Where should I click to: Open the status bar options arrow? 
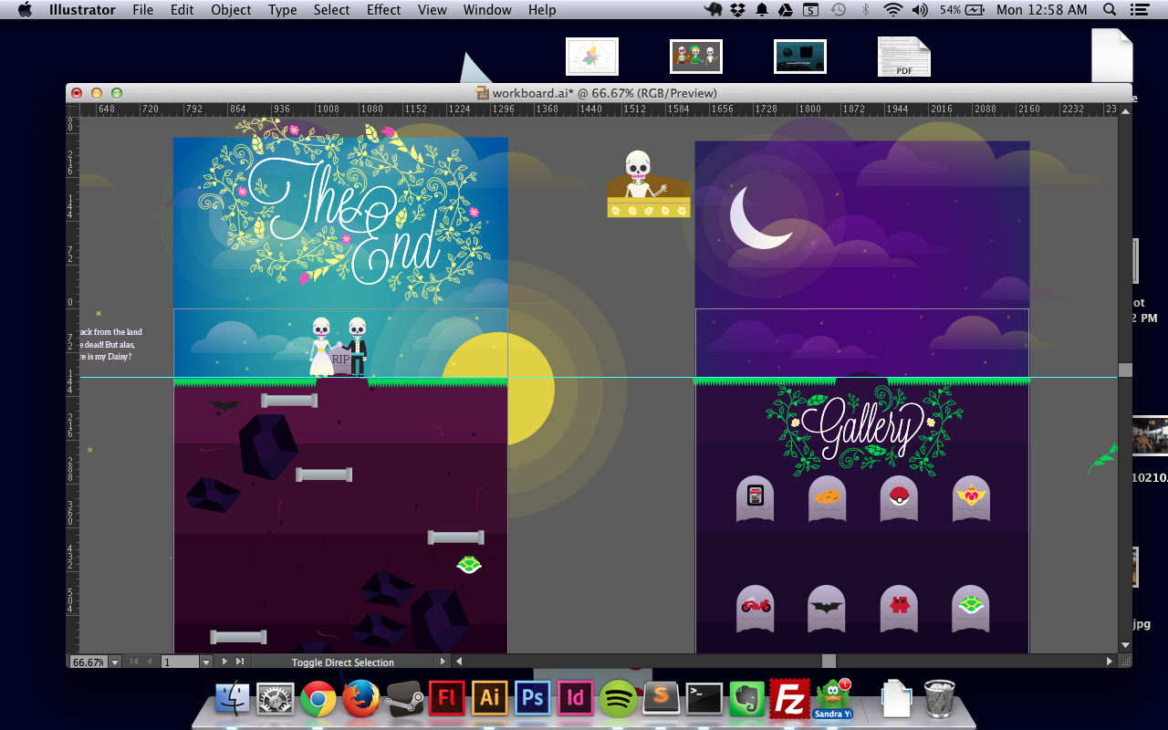tap(443, 662)
